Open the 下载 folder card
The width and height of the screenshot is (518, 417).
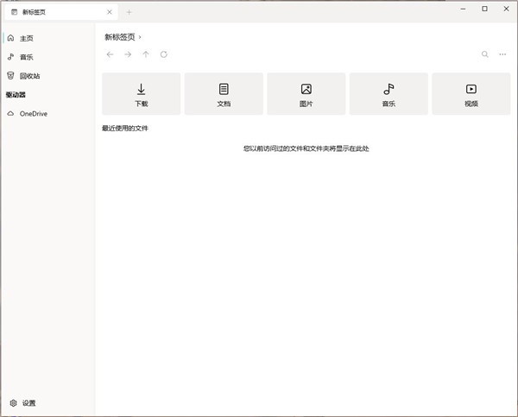click(x=142, y=94)
